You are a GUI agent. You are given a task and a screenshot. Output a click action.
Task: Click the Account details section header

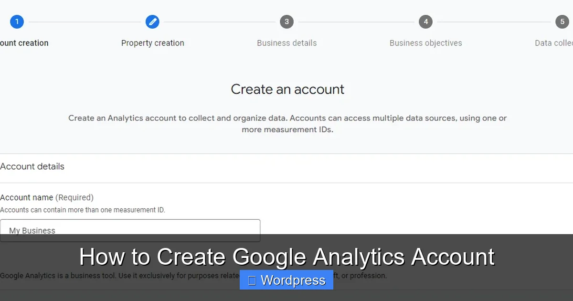coord(32,166)
